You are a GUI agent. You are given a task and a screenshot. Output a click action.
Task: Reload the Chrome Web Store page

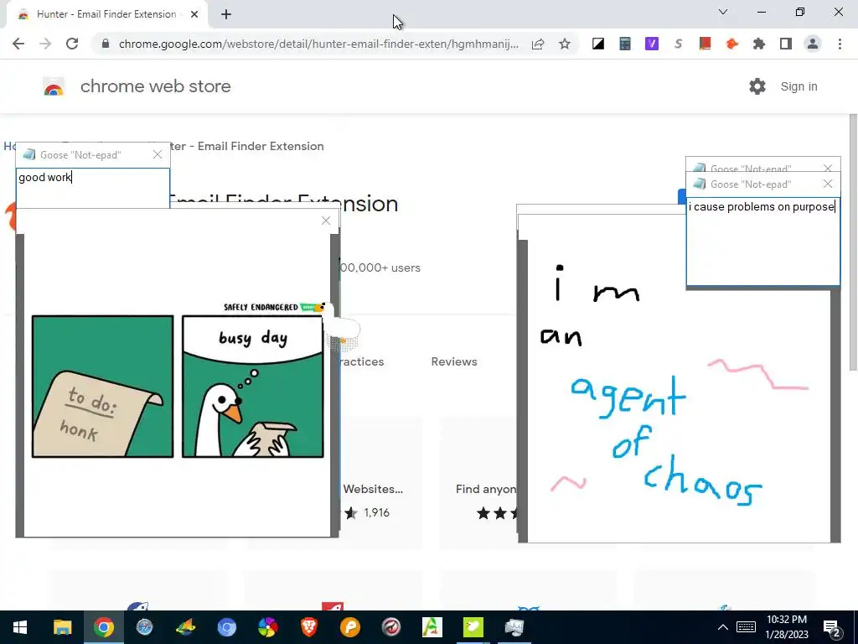[x=72, y=44]
